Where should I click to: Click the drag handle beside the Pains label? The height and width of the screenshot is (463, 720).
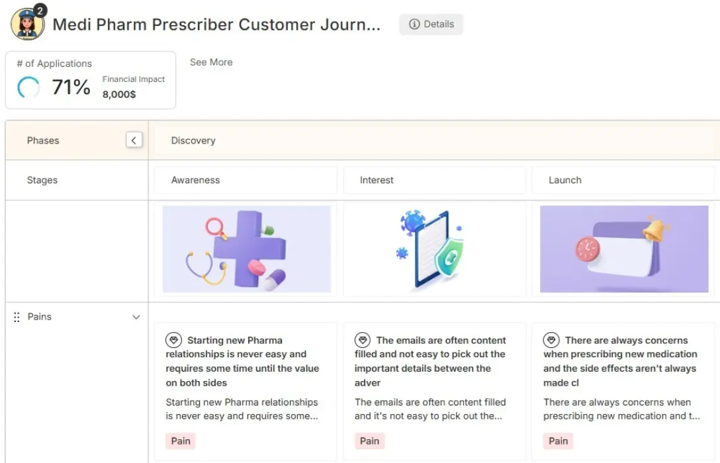[x=17, y=317]
